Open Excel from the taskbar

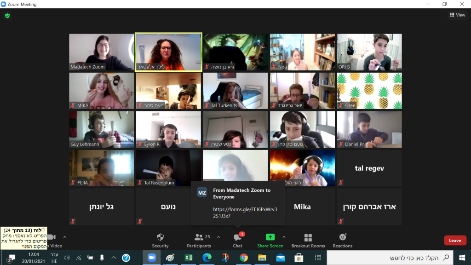(188, 258)
